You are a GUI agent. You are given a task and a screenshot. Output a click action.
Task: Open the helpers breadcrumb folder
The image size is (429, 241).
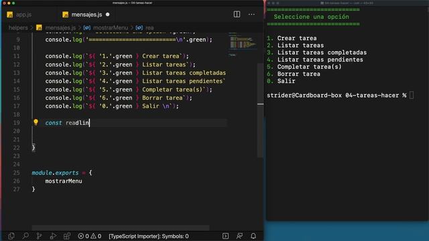[18, 28]
